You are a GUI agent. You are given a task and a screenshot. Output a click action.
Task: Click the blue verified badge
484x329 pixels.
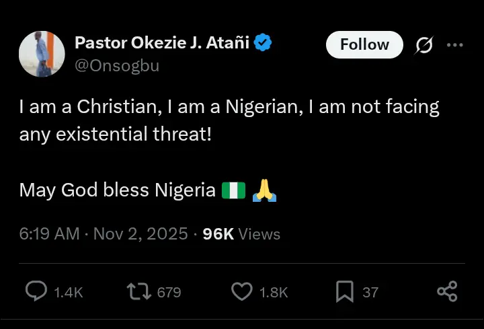tap(264, 43)
